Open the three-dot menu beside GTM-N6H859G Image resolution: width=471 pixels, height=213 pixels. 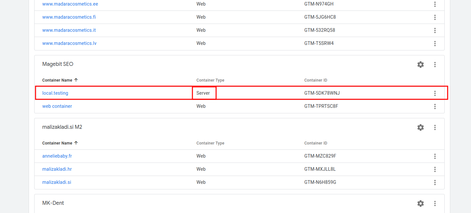click(x=435, y=183)
